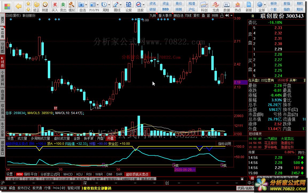
Task: Click the 财 marker on the K-line chart
Action: (56, 108)
